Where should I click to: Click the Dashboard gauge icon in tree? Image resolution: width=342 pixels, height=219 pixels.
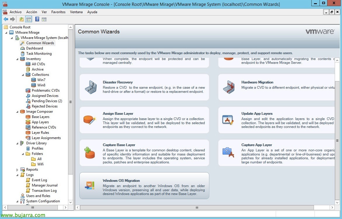pos(22,48)
